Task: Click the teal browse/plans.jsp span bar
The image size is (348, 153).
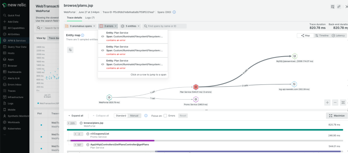Action: (x=205, y=130)
